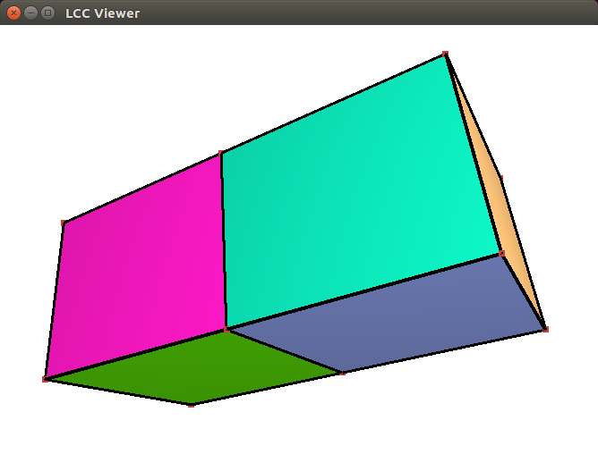This screenshot has width=598, height=471.
Task: Click the LCC Viewer title text
Action: 102,13
